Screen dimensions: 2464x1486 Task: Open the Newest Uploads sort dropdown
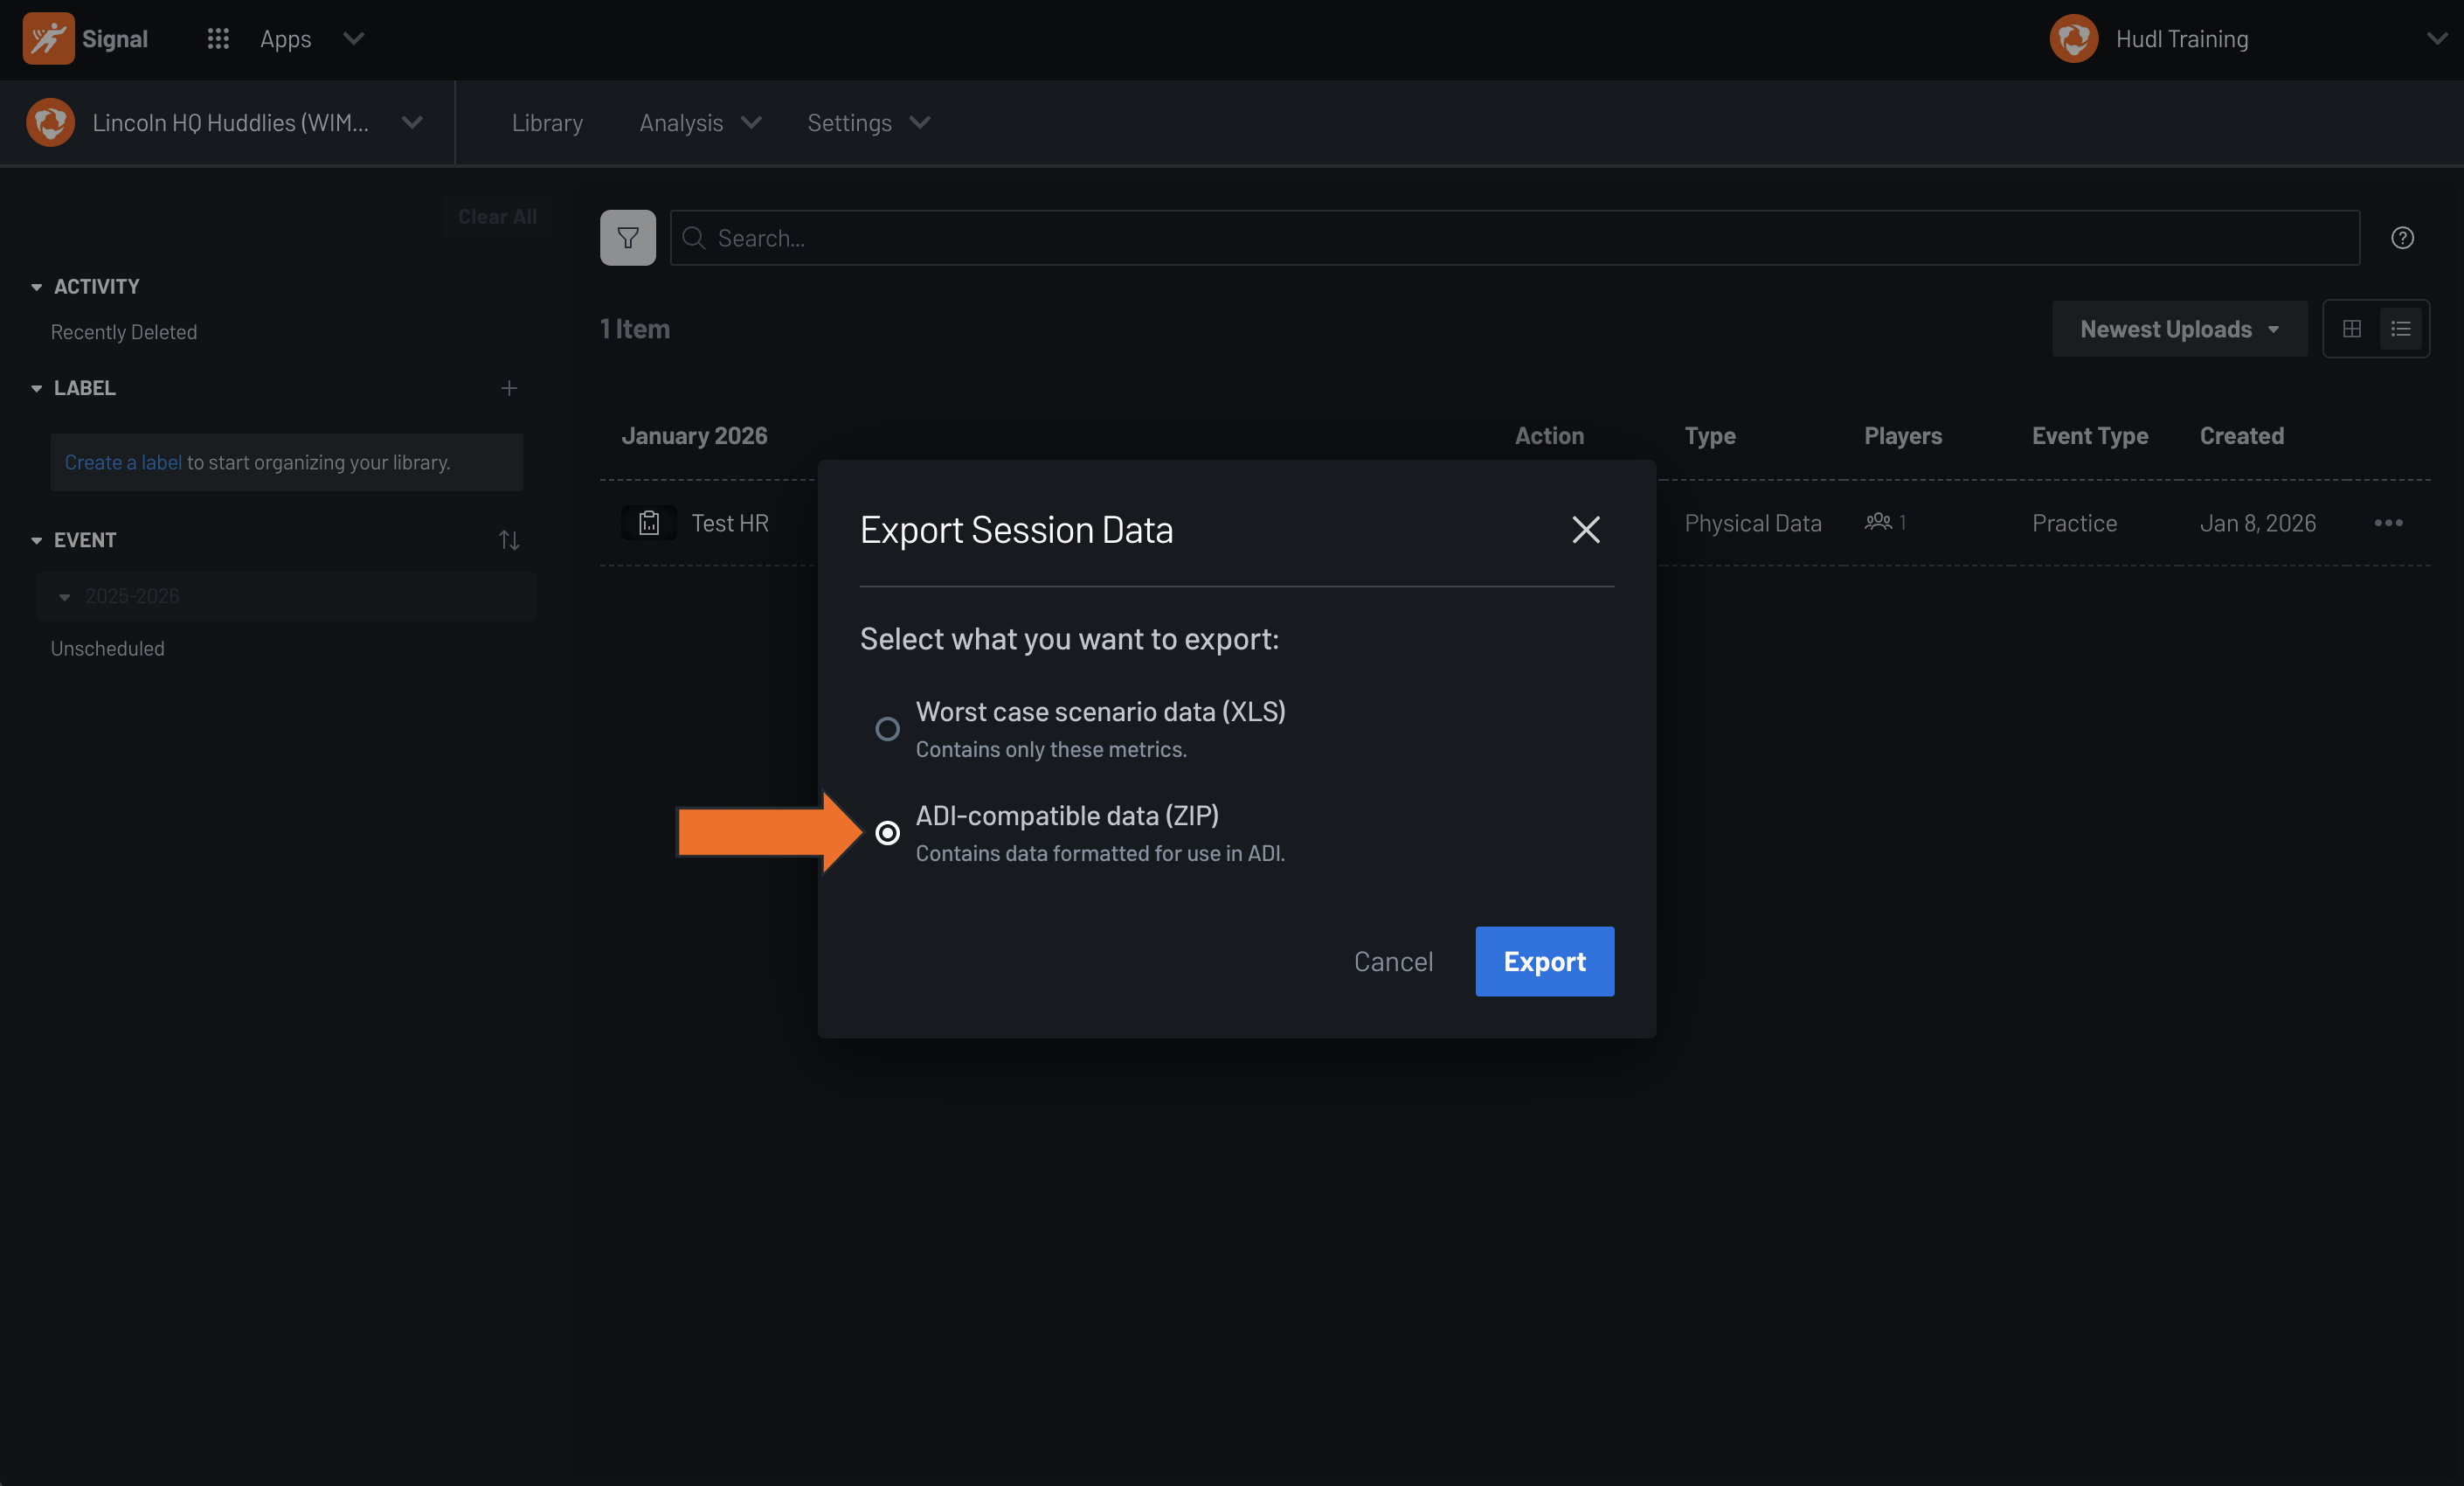2180,328
